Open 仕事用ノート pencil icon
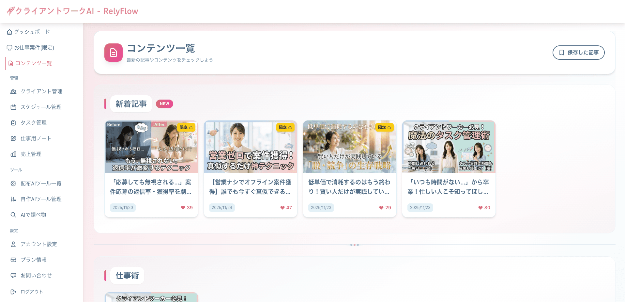The height and width of the screenshot is (302, 625). (x=13, y=138)
